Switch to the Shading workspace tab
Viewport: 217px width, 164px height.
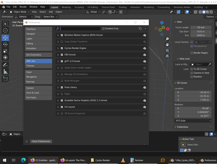coord(122,7)
